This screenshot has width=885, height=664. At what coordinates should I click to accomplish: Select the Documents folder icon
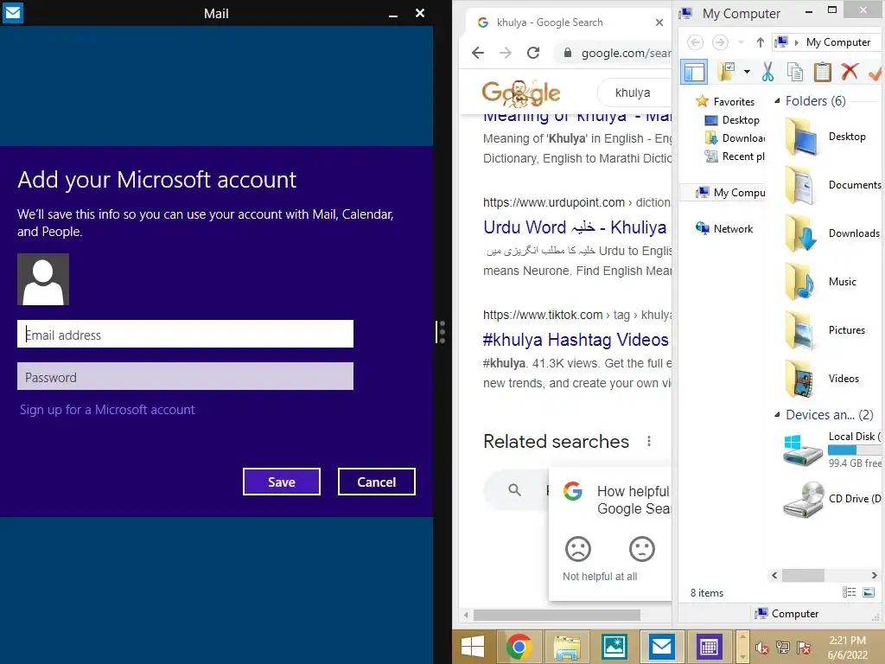[x=800, y=185]
